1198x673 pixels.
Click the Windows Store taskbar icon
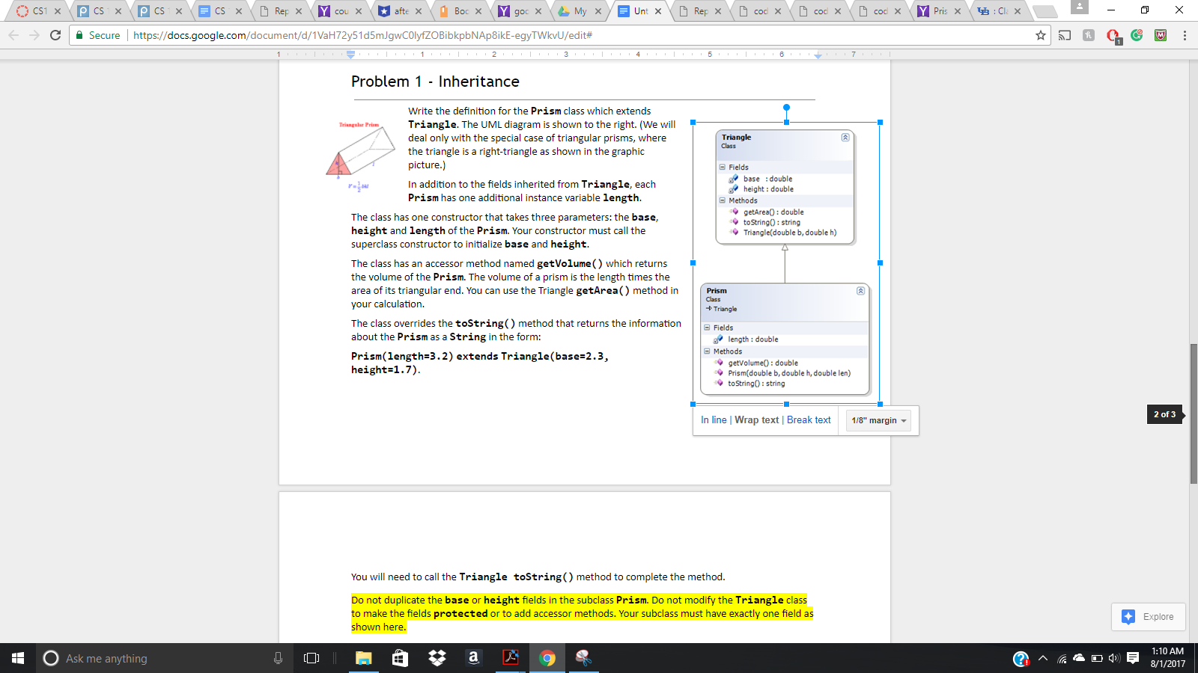400,658
